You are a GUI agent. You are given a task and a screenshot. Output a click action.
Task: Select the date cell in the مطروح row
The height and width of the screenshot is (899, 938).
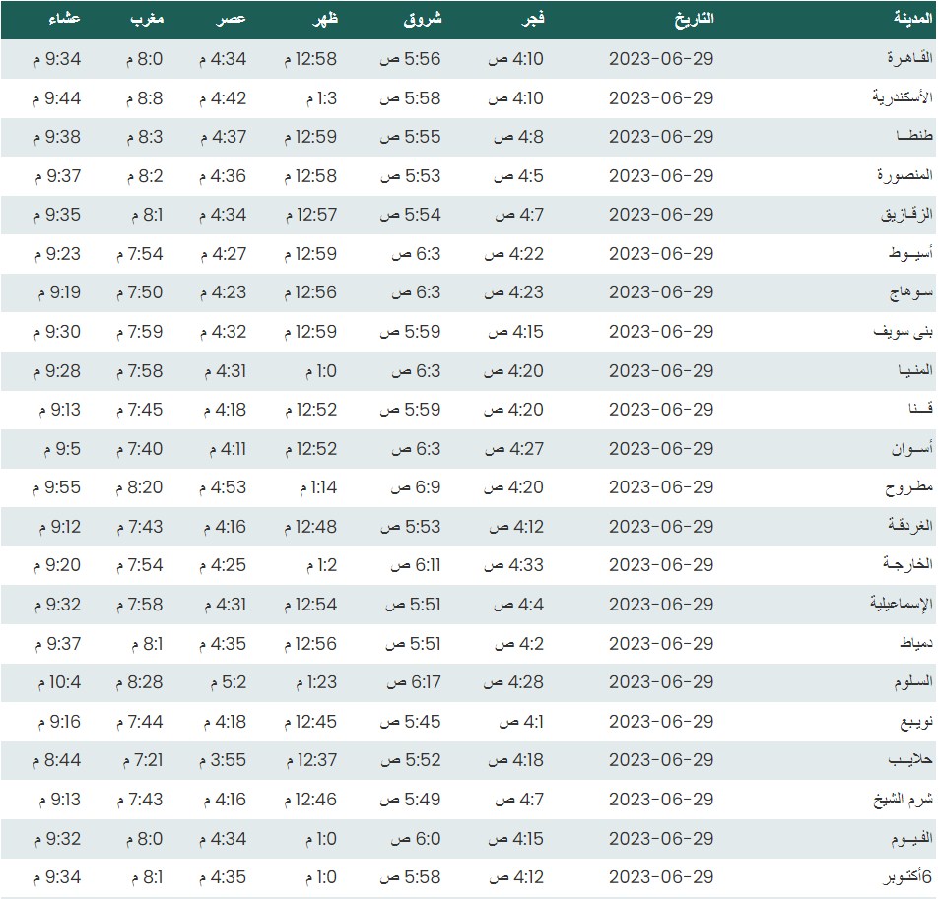pos(660,487)
